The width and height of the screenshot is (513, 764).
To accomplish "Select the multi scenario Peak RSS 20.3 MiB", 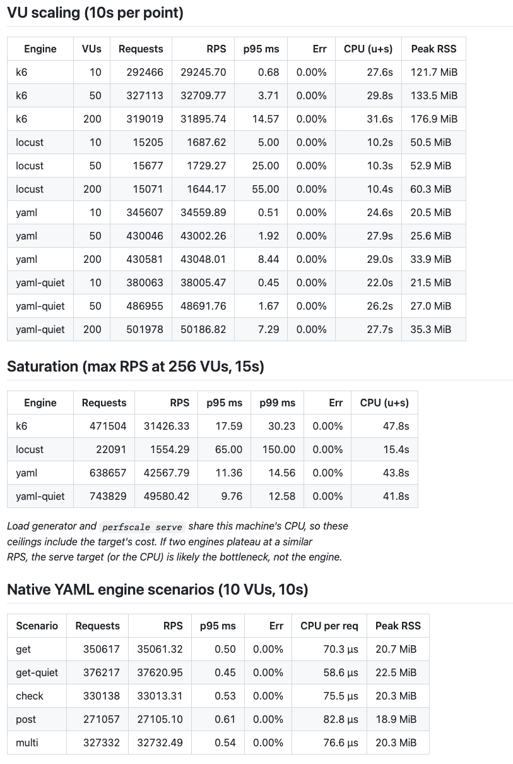I will click(396, 743).
